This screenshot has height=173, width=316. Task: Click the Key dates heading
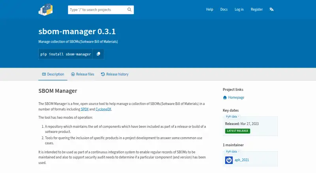231,110
